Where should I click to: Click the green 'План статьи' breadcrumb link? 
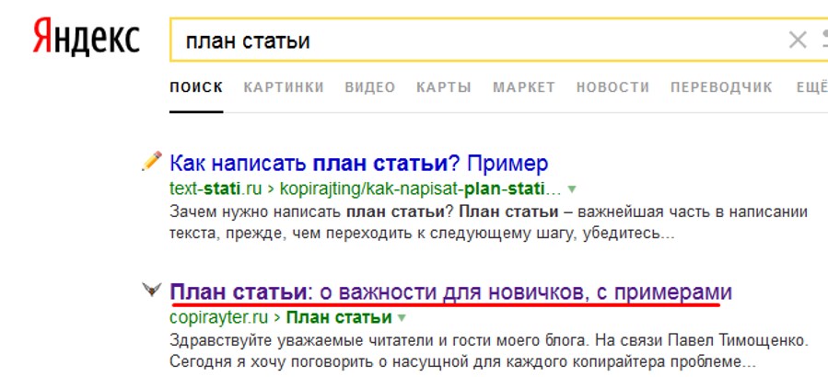click(x=339, y=317)
